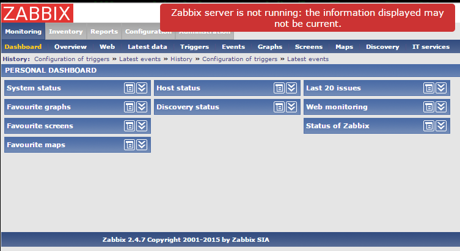Screen dimensions: 460x251
Task: Click the PERSONAL DASHBOARD heading
Action: (51, 70)
